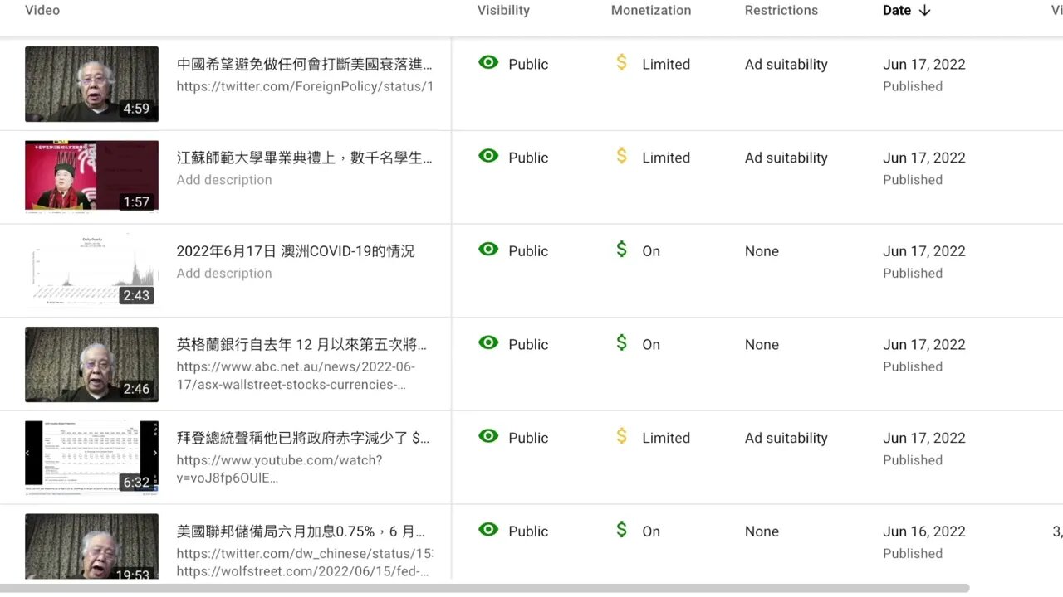This screenshot has width=1063, height=597.
Task: Click the eye icon on the first video row
Action: tap(488, 63)
